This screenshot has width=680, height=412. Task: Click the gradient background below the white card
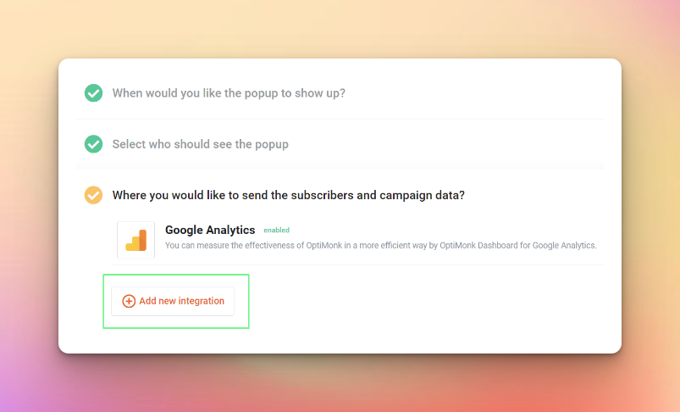coord(340,384)
